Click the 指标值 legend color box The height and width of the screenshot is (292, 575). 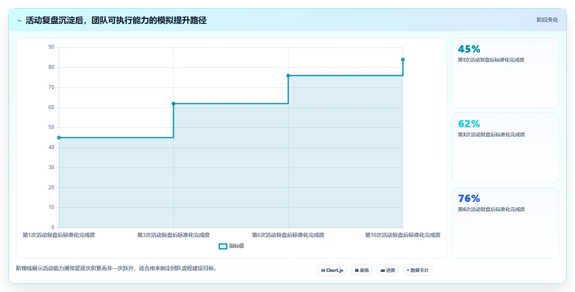223,246
